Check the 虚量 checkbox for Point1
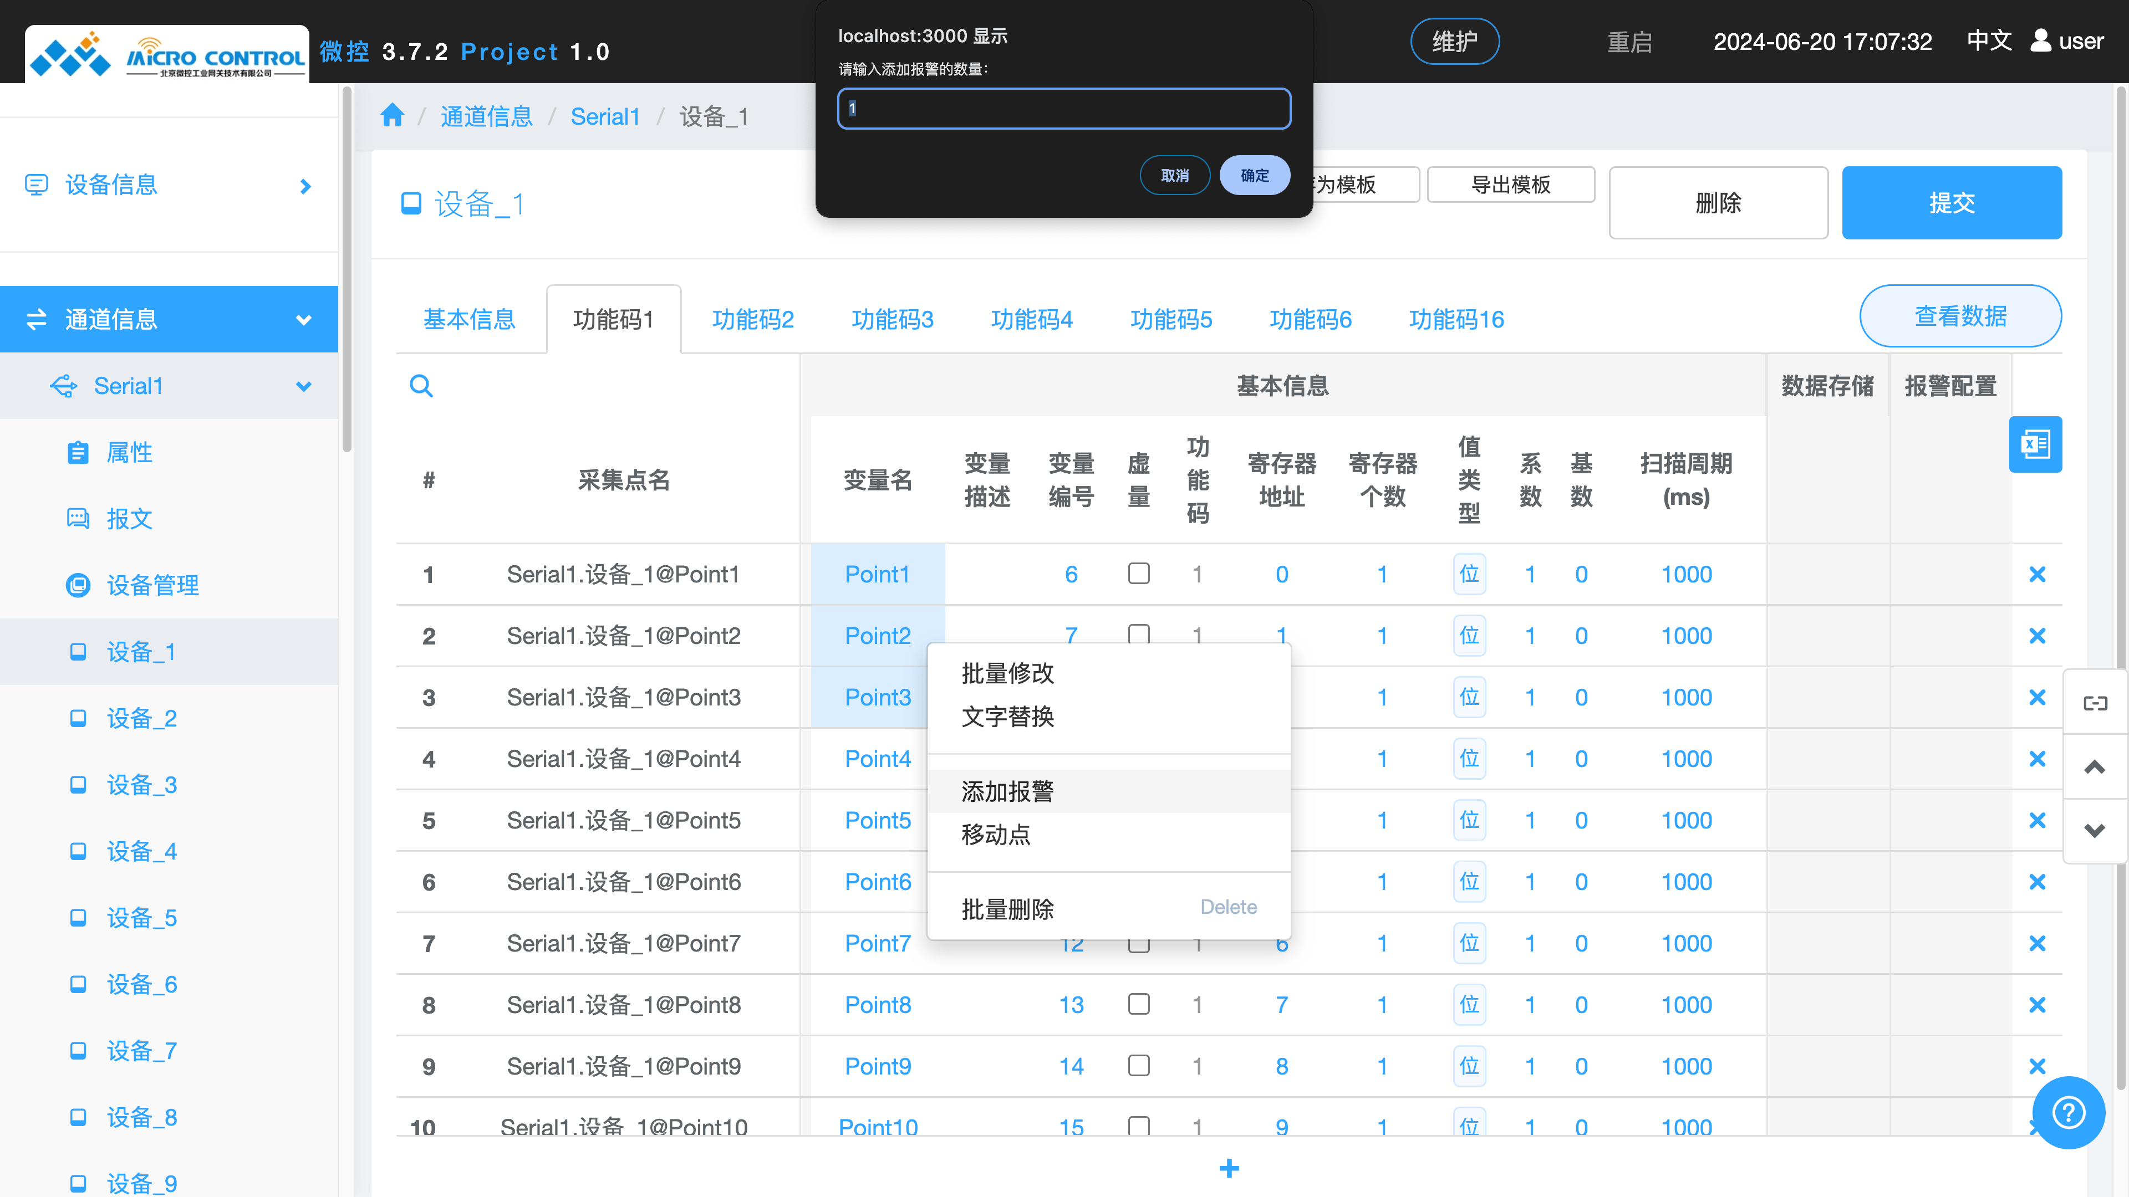The height and width of the screenshot is (1197, 2129). [x=1139, y=572]
